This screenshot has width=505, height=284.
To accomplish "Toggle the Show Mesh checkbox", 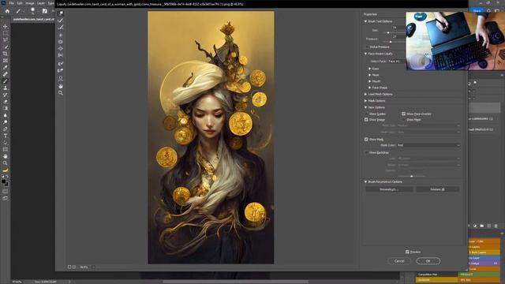I will coord(403,119).
